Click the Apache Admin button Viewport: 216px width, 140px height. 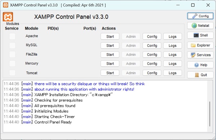[x=131, y=37]
